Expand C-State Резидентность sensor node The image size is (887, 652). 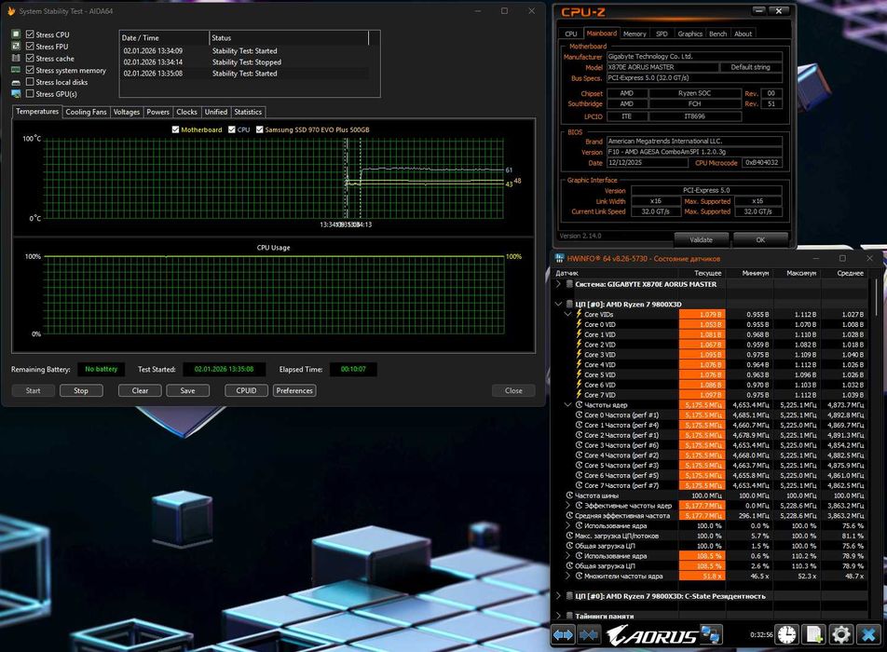coord(559,596)
